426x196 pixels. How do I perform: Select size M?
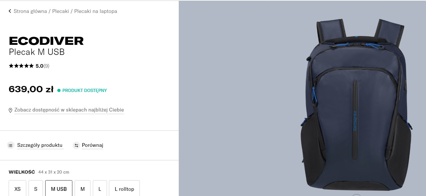83,189
